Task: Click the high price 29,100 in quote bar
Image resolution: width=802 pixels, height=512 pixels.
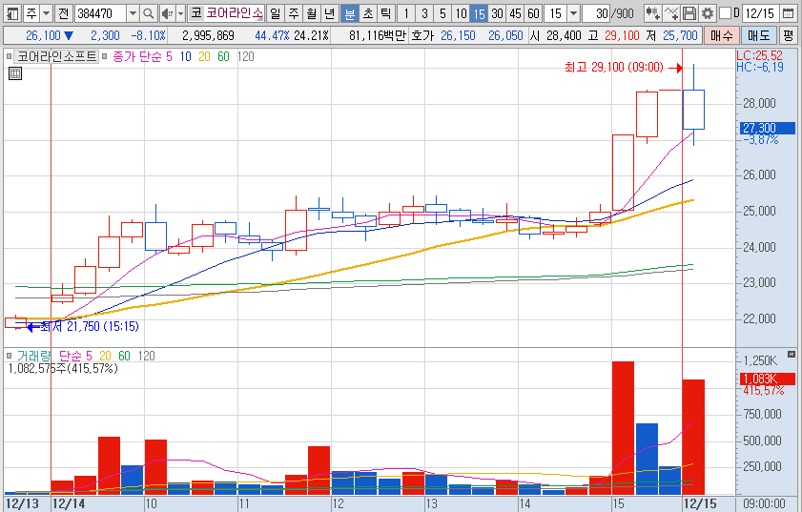Action: (x=622, y=36)
